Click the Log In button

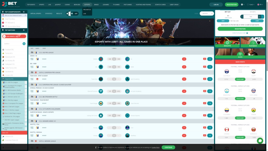[x=216, y=5]
